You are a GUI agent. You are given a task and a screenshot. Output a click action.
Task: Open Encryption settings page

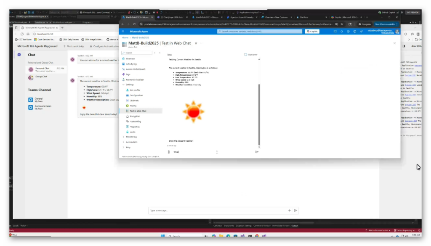[135, 116]
